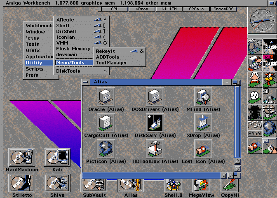Select the MFind (Alias) icon
The width and height of the screenshot is (277, 198).
(x=203, y=97)
